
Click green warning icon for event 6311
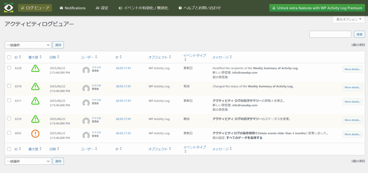coord(35,101)
